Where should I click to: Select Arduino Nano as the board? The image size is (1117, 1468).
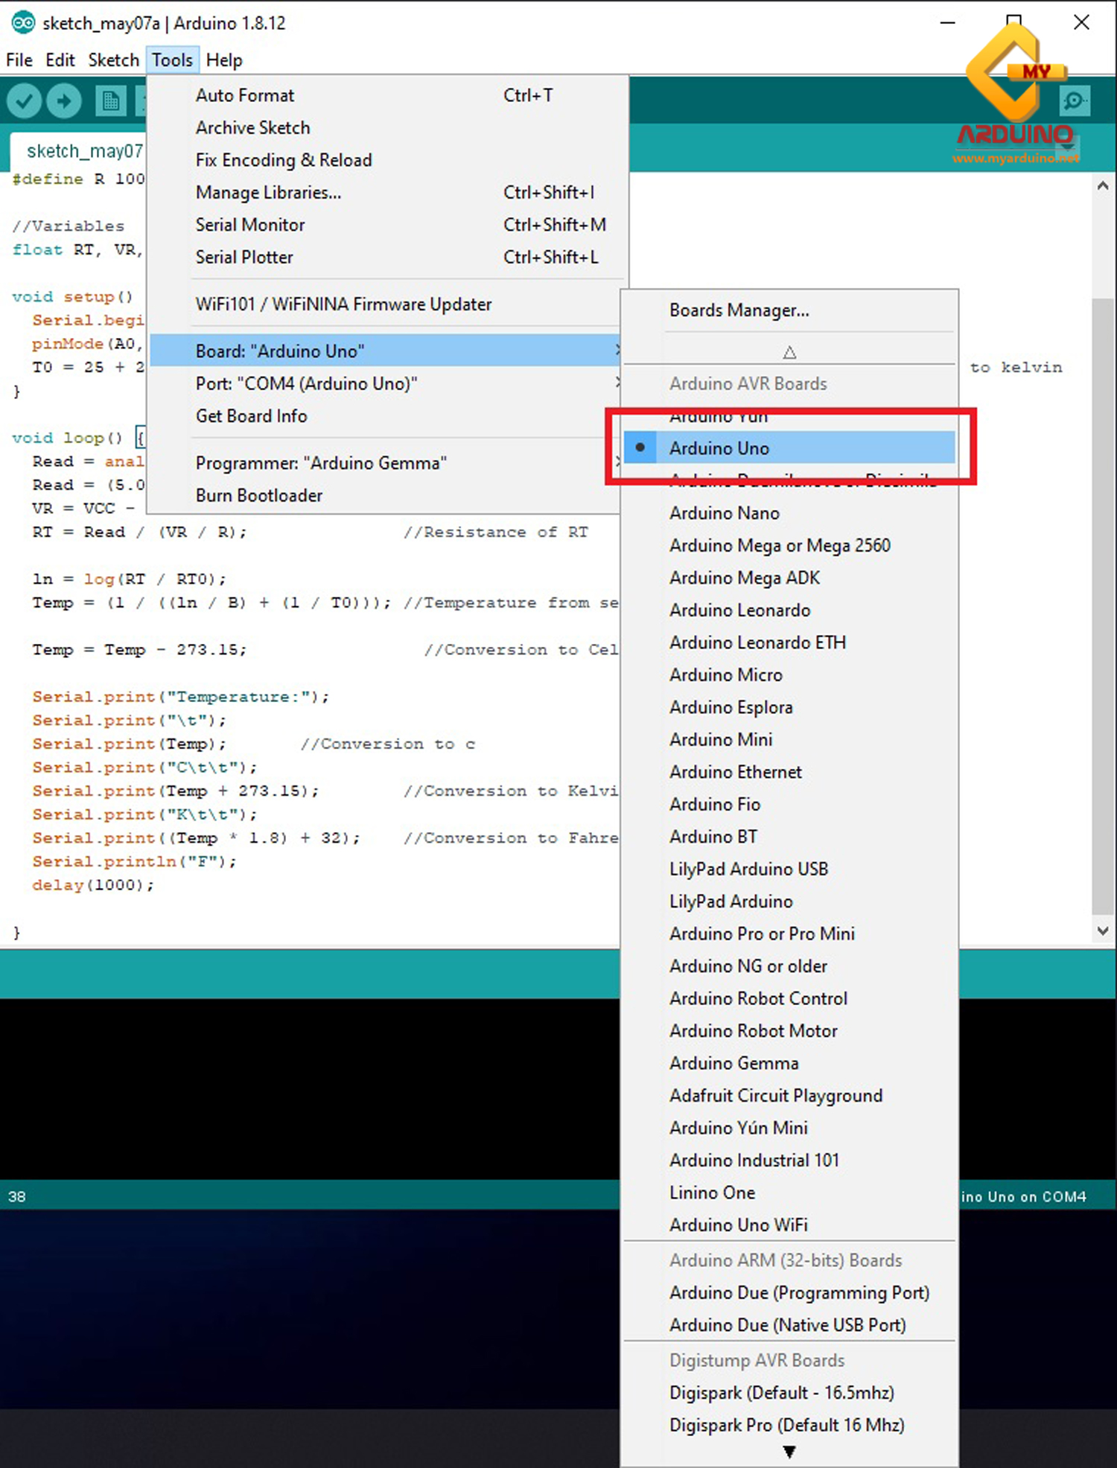[724, 513]
